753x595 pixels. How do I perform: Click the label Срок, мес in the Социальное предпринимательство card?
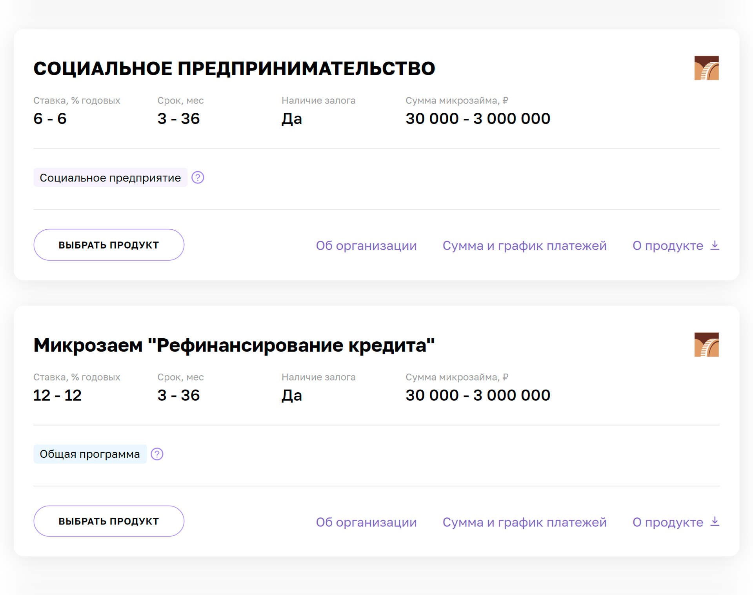point(180,101)
